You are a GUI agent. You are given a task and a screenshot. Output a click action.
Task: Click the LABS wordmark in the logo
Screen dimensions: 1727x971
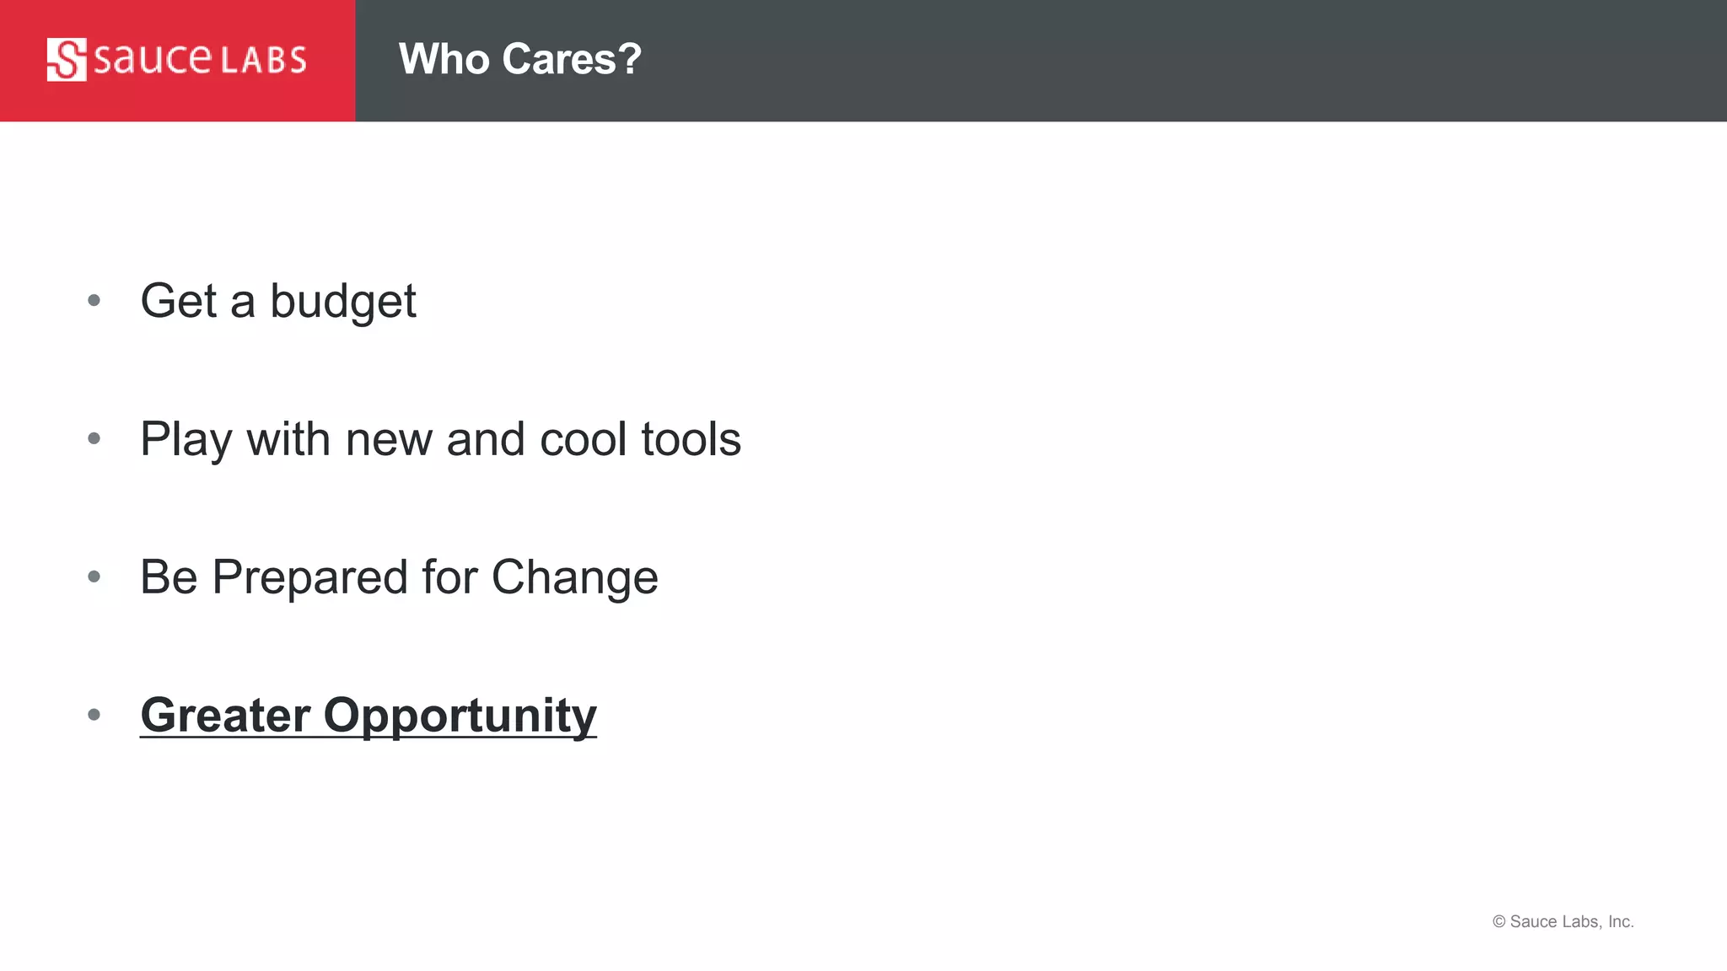263,61
